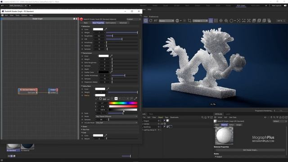Open the Shader Graph hamburger menu
This screenshot has height=162, width=288.
click(x=2, y=15)
